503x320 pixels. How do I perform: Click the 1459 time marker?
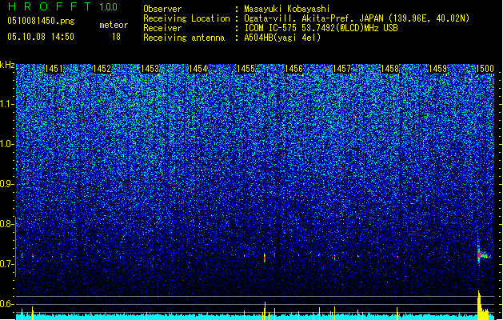click(438, 69)
